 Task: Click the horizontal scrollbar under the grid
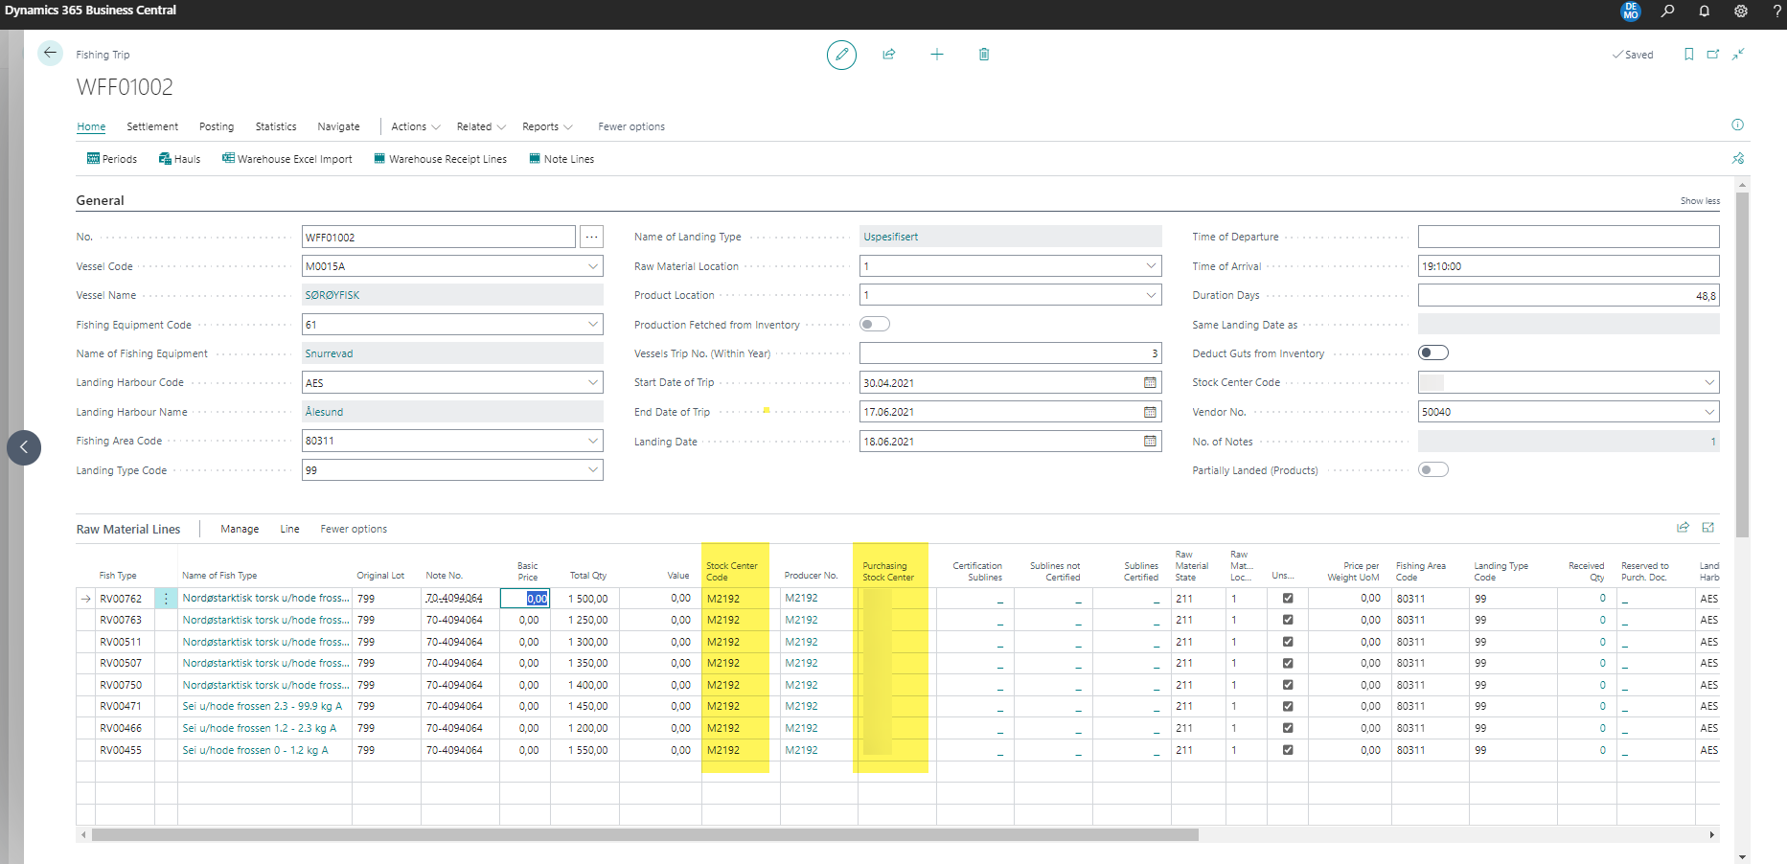pos(644,835)
